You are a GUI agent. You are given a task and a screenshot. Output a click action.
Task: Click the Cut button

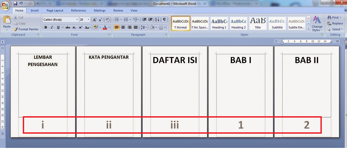(18, 17)
